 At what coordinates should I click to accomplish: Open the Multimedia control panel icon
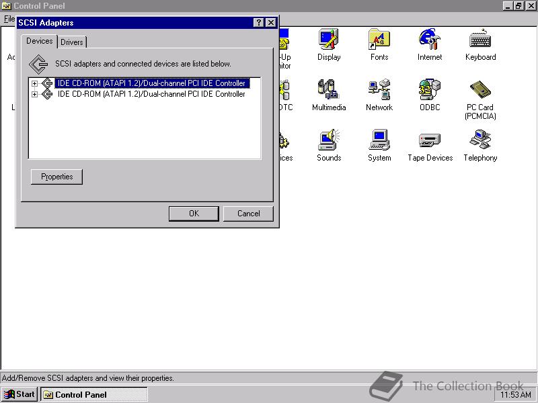coord(329,95)
